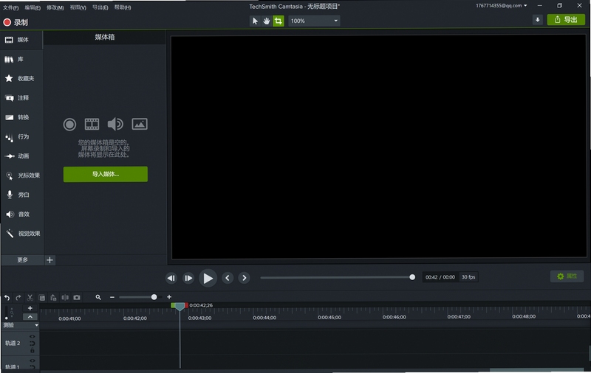
Task: Click the camera snapshot icon
Action: 77,297
